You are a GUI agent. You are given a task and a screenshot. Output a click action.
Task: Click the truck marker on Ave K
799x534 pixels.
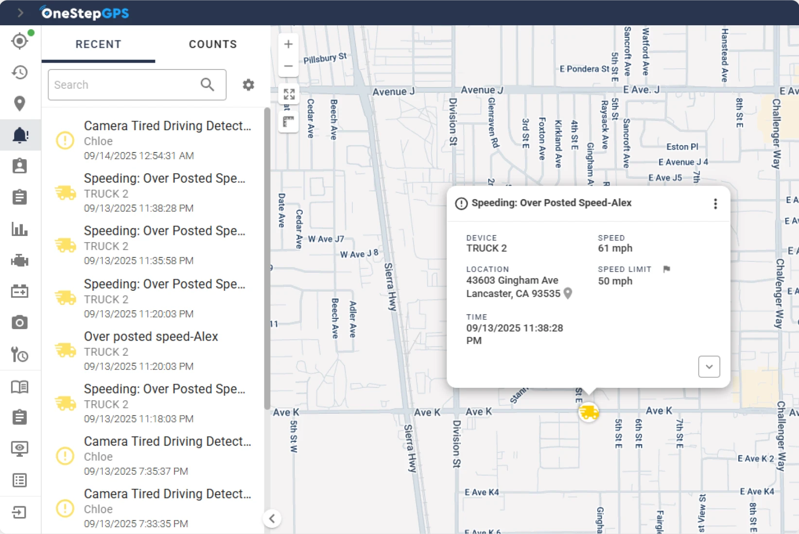(x=589, y=412)
